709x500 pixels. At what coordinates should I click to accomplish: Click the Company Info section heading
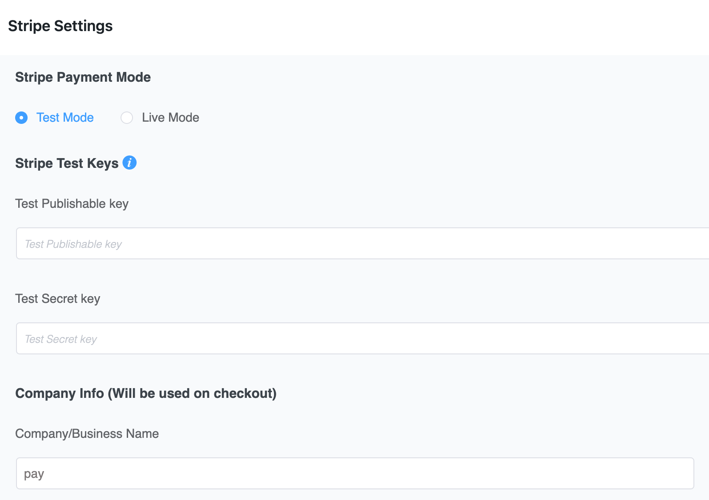pyautogui.click(x=146, y=393)
